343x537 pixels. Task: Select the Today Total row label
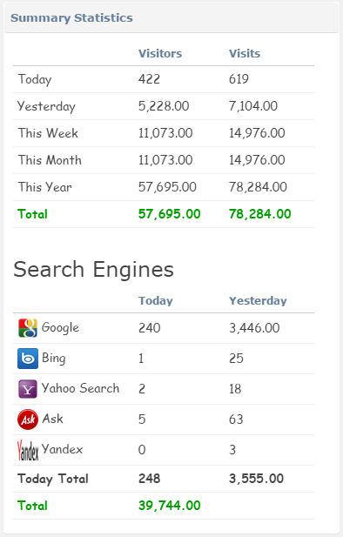coord(53,479)
